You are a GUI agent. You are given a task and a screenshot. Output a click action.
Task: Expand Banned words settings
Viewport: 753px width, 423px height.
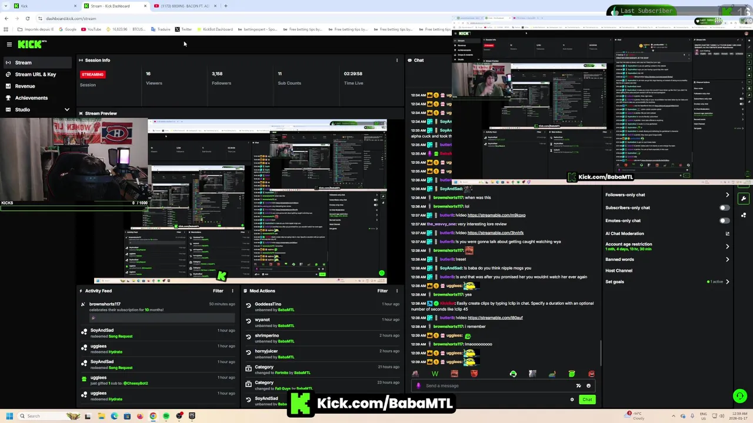[x=727, y=259]
